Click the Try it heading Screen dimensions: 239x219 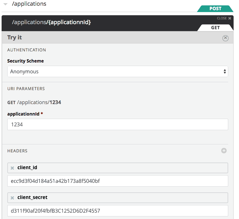(15, 37)
